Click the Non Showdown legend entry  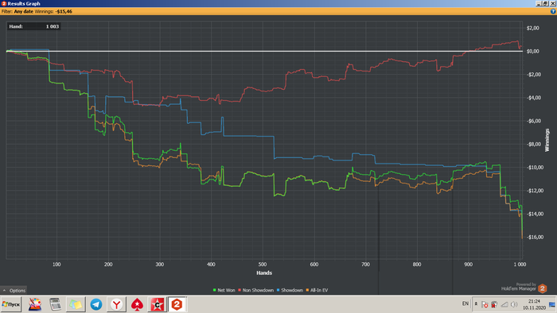(x=255, y=290)
